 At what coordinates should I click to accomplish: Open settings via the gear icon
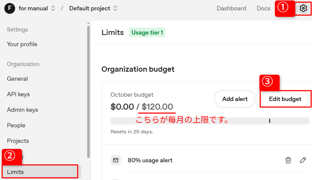tap(303, 9)
